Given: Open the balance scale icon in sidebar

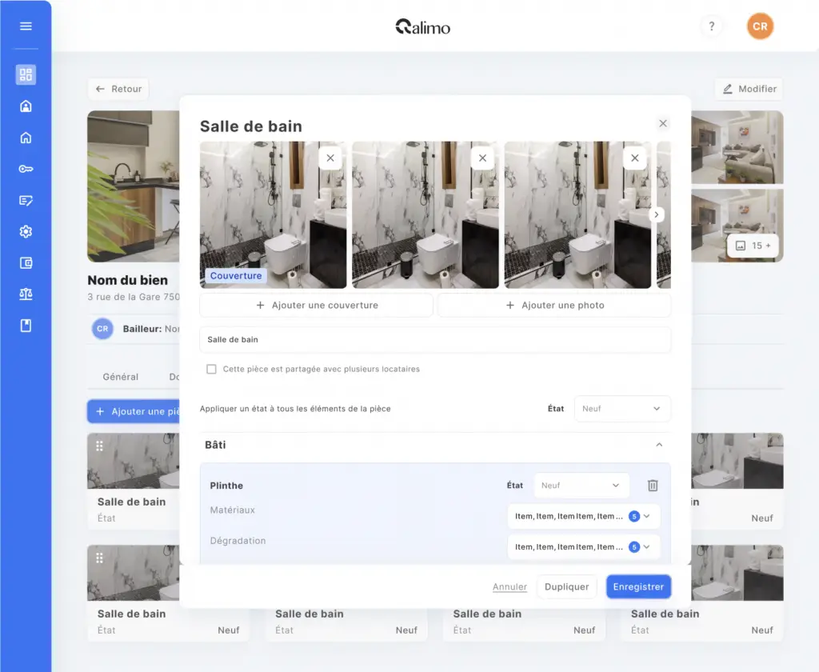Looking at the screenshot, I should pyautogui.click(x=26, y=294).
